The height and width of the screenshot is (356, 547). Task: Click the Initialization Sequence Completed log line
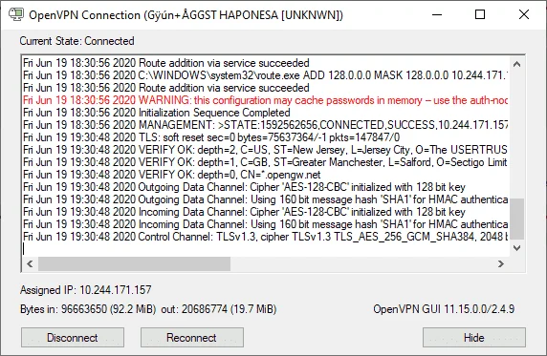[157, 113]
